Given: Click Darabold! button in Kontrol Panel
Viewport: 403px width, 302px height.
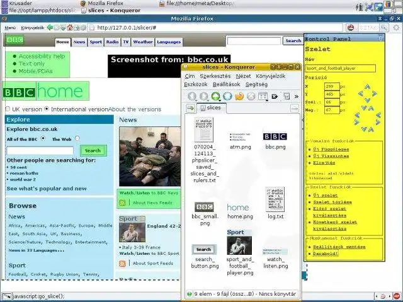Looking at the screenshot, I should (326, 254).
